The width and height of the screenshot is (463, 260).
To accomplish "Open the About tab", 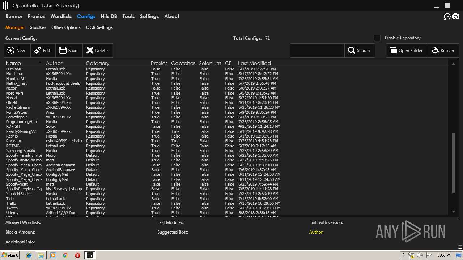I will tap(171, 16).
